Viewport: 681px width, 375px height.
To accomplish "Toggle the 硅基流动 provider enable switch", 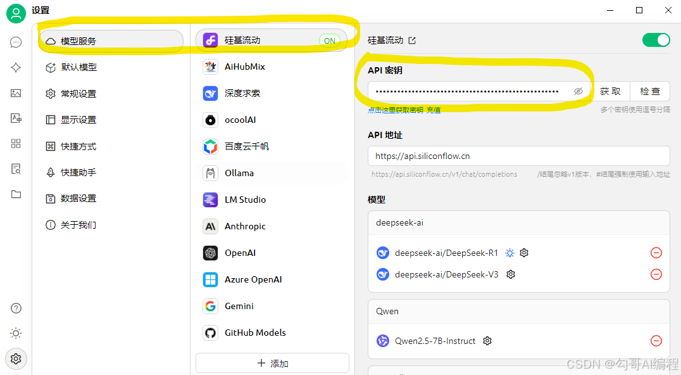I will pos(656,40).
